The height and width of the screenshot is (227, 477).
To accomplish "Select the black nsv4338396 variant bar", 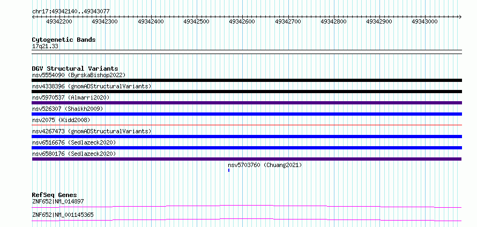I will (247, 92).
